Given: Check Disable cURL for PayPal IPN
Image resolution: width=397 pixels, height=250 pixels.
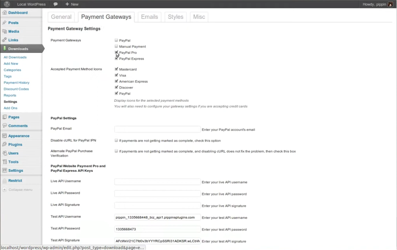Looking at the screenshot, I should pos(116,141).
